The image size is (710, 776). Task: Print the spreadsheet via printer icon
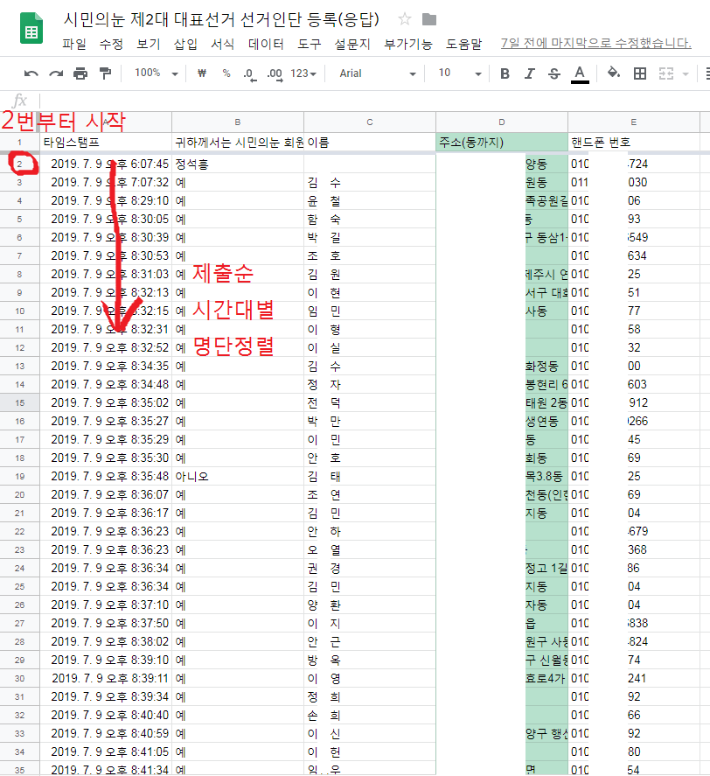tap(80, 73)
